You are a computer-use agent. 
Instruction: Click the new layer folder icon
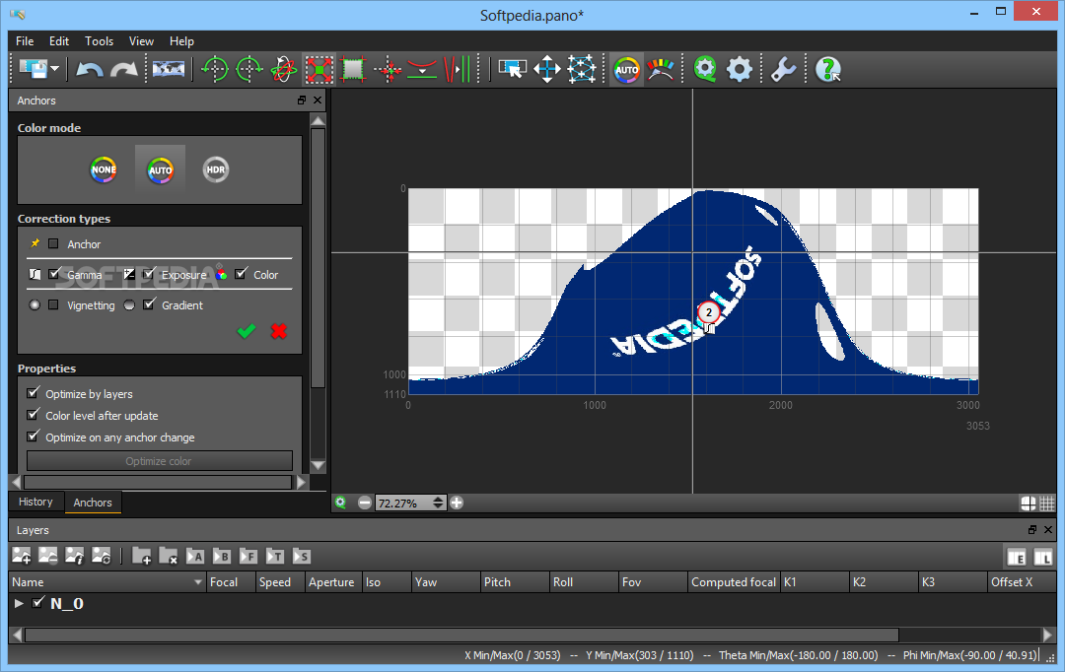click(x=141, y=556)
